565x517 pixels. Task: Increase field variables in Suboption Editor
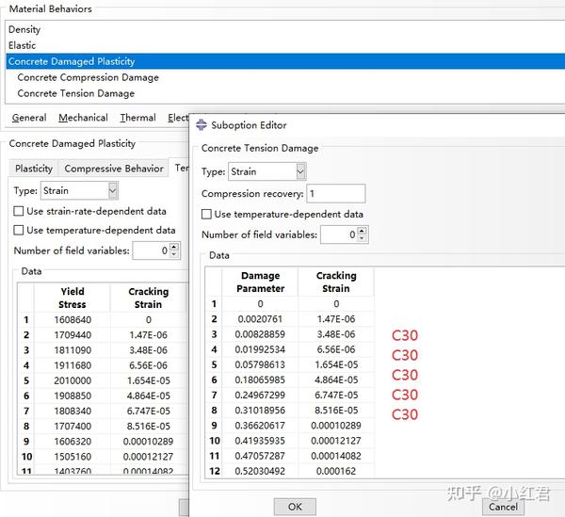[x=363, y=231]
